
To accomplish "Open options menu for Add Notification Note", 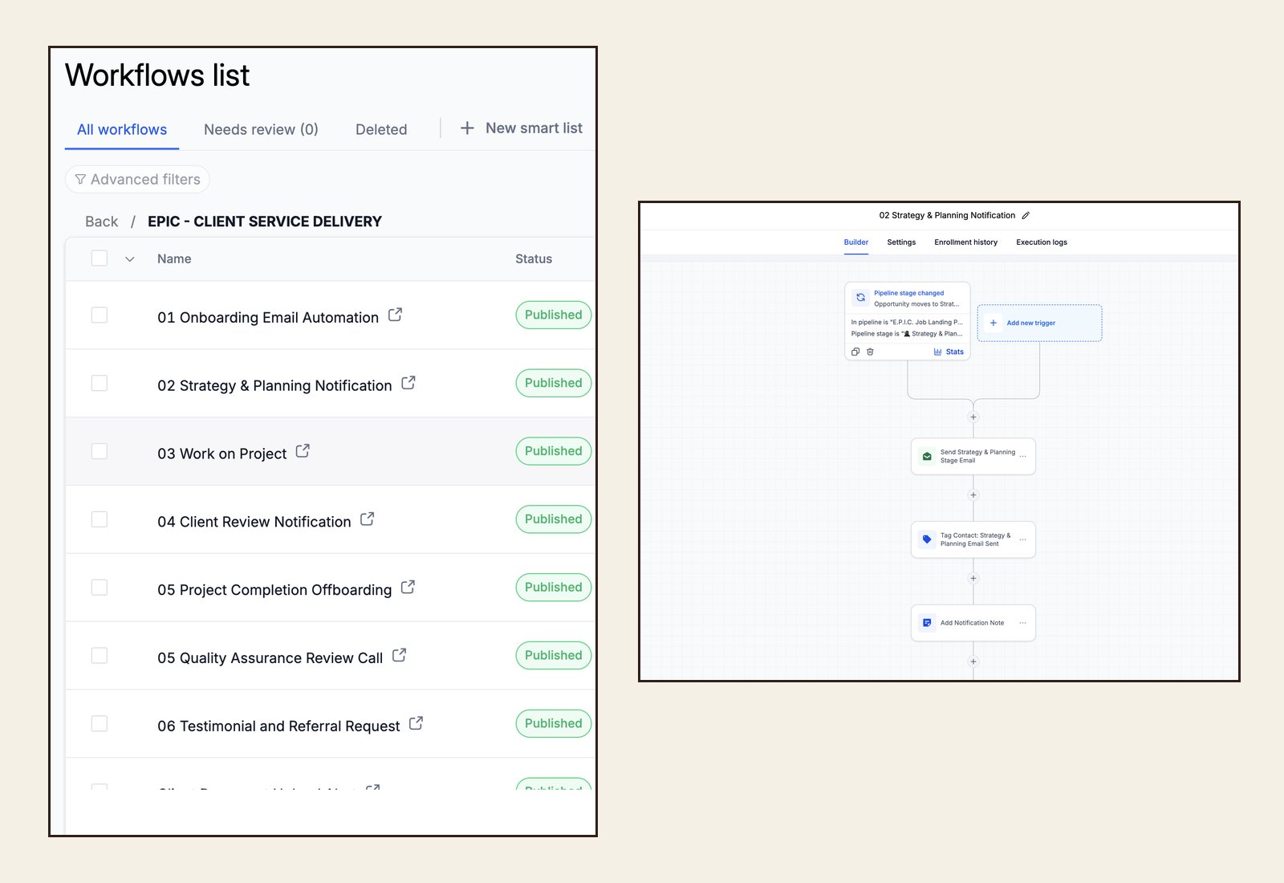I will tap(1022, 623).
